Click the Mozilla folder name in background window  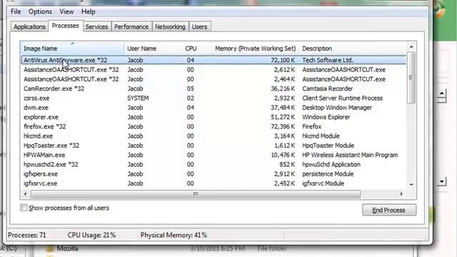[67, 248]
